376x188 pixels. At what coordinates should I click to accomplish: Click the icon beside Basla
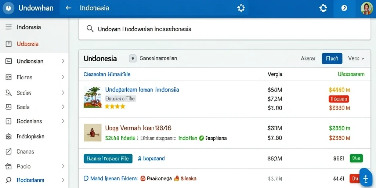(9, 107)
